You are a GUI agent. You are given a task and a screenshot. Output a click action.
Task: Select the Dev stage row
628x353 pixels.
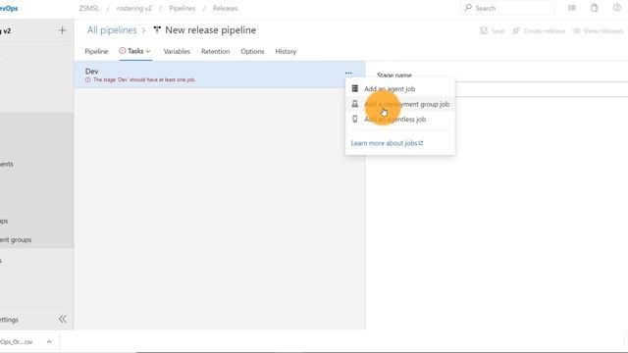(220, 75)
